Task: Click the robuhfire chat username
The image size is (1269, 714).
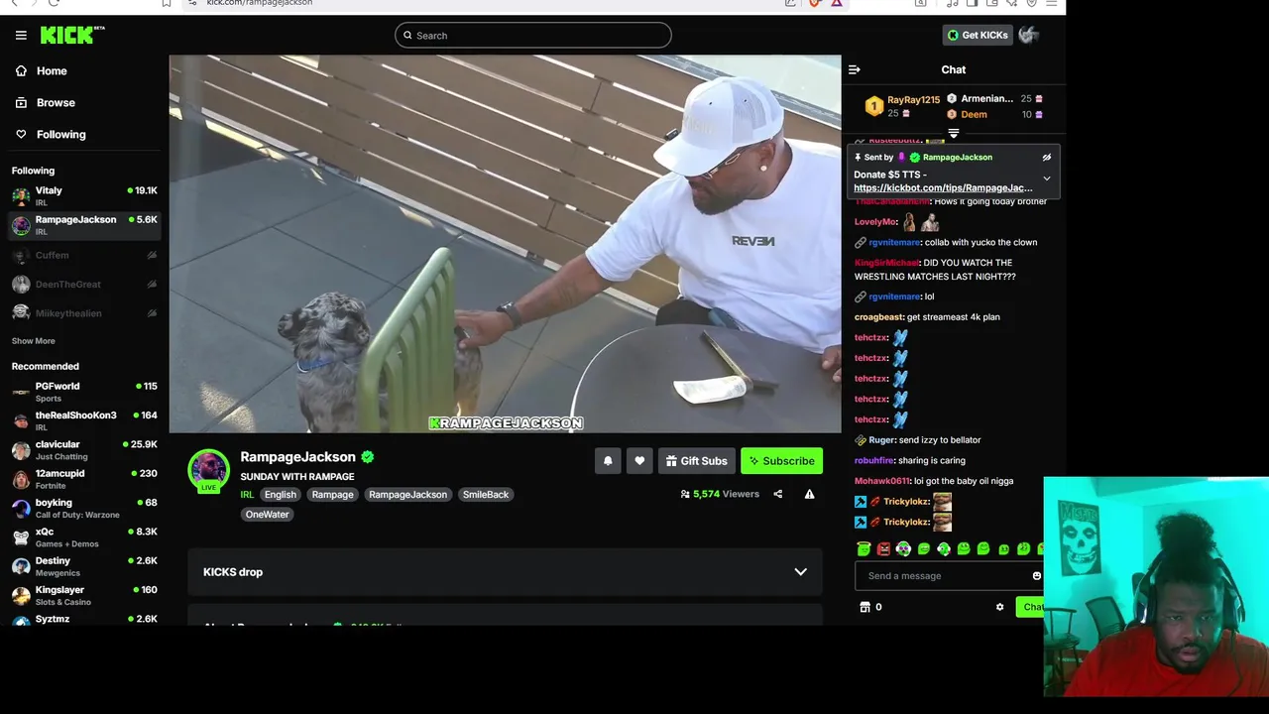Action: pyautogui.click(x=874, y=460)
